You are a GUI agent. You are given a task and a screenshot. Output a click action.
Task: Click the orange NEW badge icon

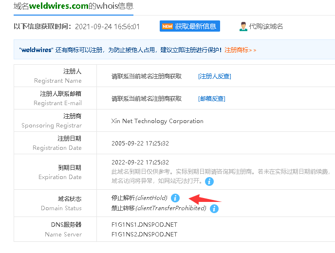(167, 26)
